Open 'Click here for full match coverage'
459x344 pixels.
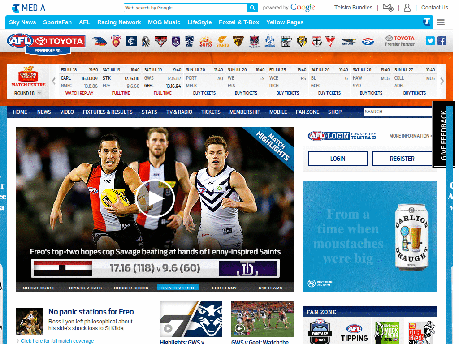(57, 341)
